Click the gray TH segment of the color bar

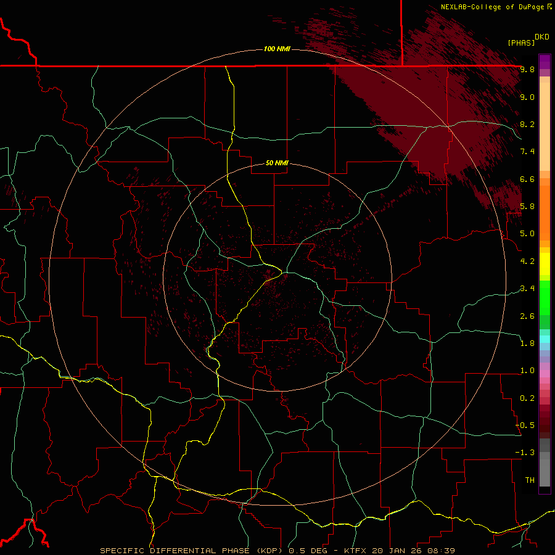click(x=545, y=472)
